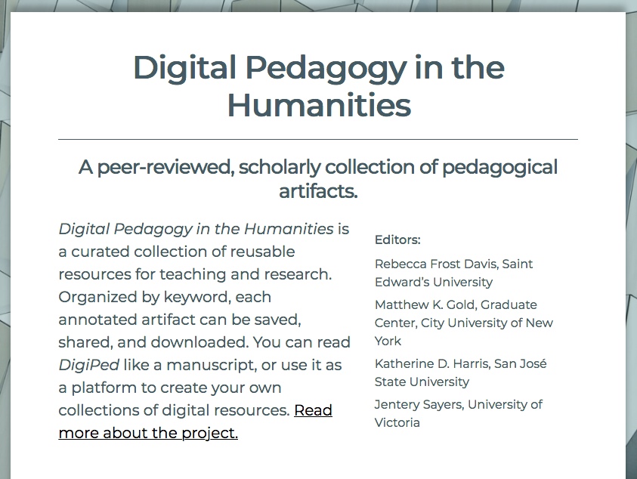The width and height of the screenshot is (637, 479).
Task: Click the italic "DigiPed" word
Action: point(89,365)
